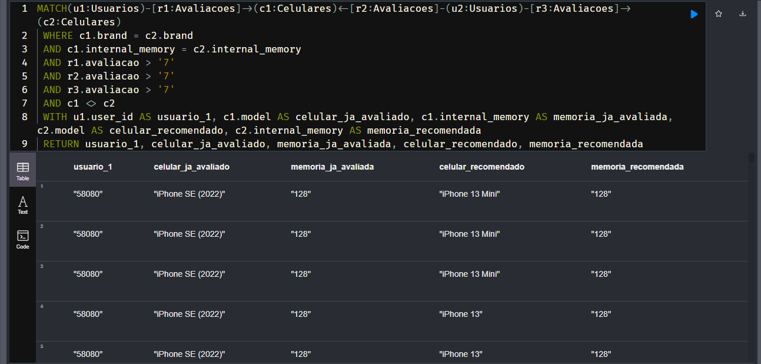Select "iPhone 13" in result row 5
Screen dimensions: 761x364
pyautogui.click(x=461, y=354)
